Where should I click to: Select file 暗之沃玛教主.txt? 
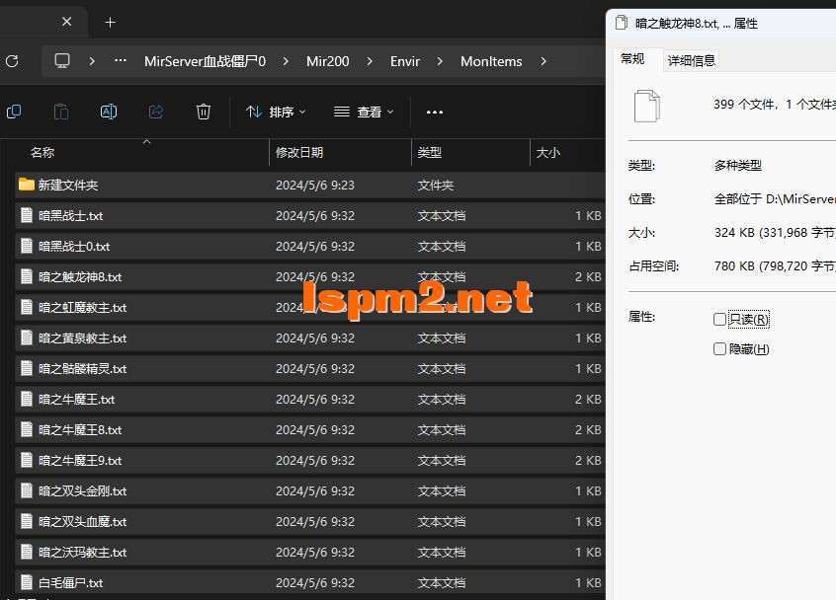pos(309,552)
